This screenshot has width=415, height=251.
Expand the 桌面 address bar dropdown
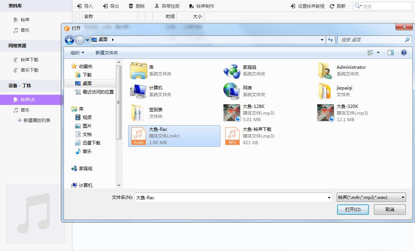(x=321, y=40)
